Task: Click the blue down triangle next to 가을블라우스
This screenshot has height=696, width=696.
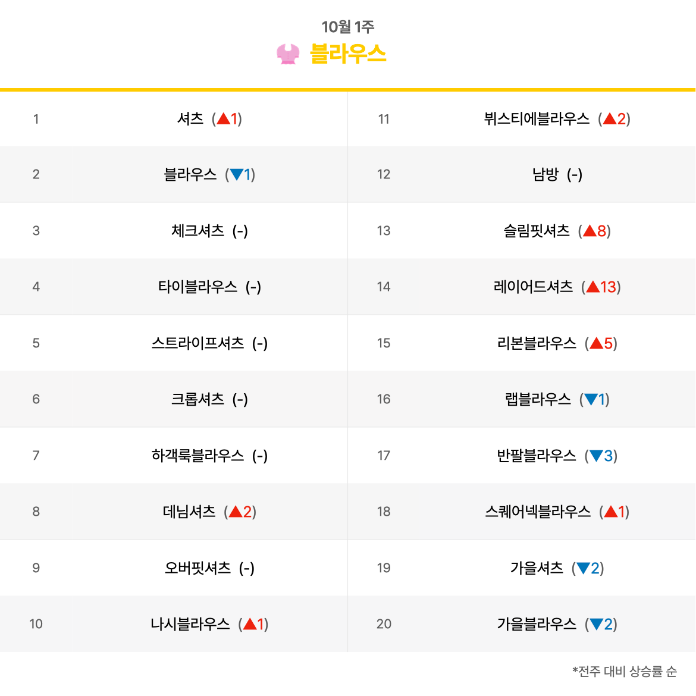Action: pos(596,625)
